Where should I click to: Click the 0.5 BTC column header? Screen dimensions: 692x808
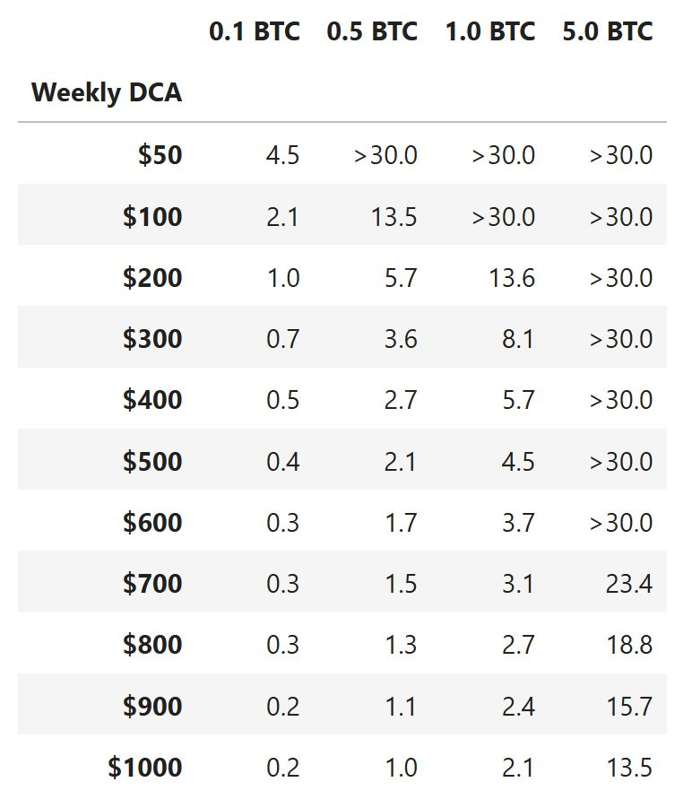coord(372,31)
